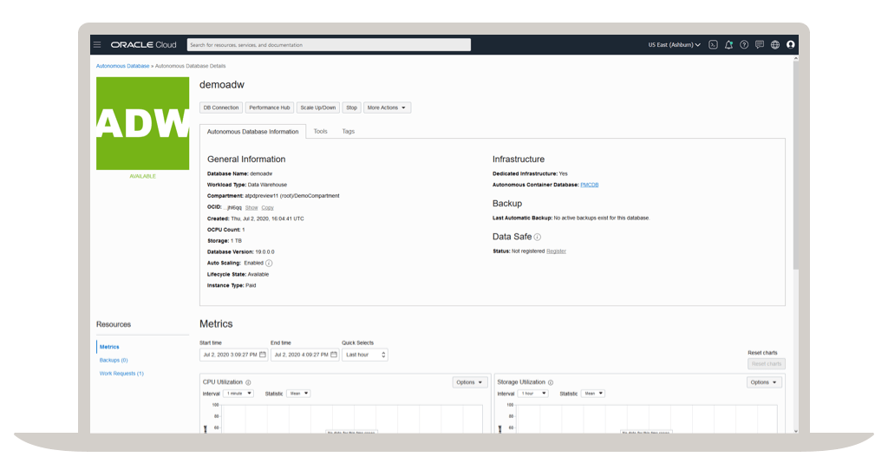Open the CPU Utilization Options dropdown
Screen dimensions: 888x470
click(469, 382)
